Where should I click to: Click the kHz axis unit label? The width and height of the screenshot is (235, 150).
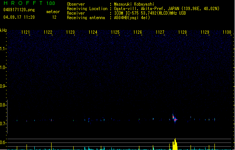[x=3, y=30]
